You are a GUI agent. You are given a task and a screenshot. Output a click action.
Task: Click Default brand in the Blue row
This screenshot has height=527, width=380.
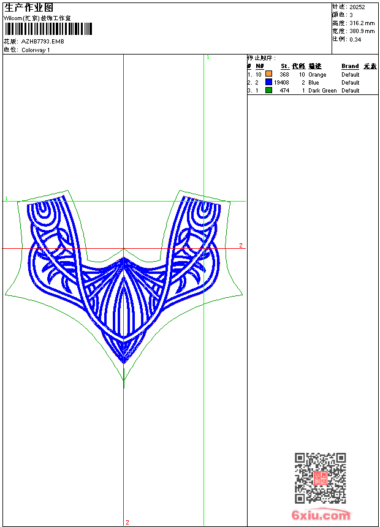tap(351, 83)
